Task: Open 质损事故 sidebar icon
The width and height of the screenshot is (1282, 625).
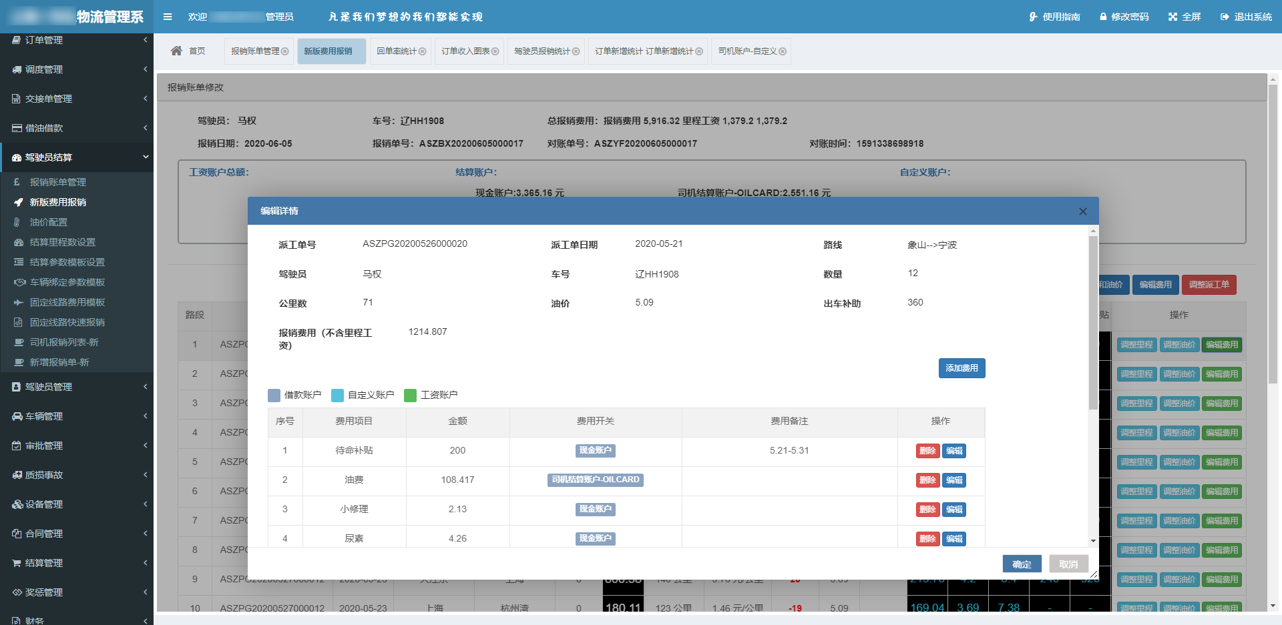Action: pyautogui.click(x=17, y=475)
